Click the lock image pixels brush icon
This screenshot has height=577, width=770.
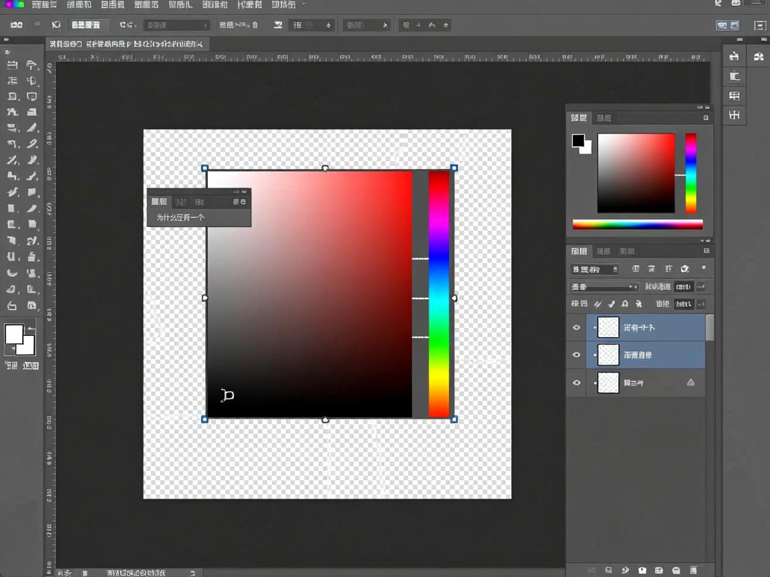611,304
